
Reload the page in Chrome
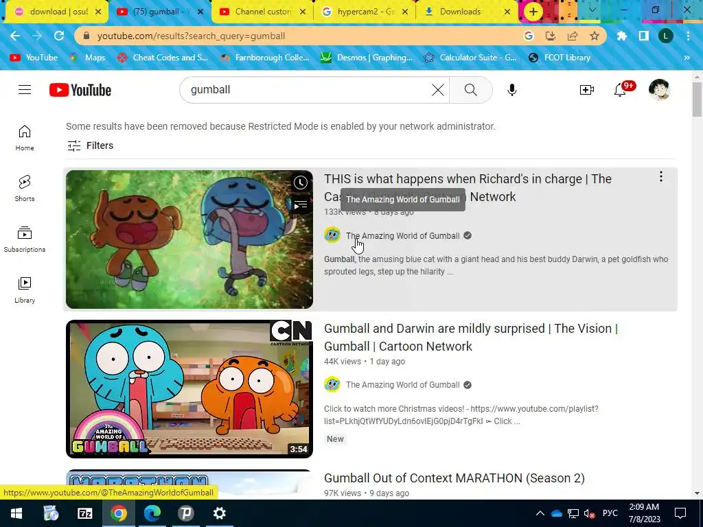pyautogui.click(x=59, y=36)
